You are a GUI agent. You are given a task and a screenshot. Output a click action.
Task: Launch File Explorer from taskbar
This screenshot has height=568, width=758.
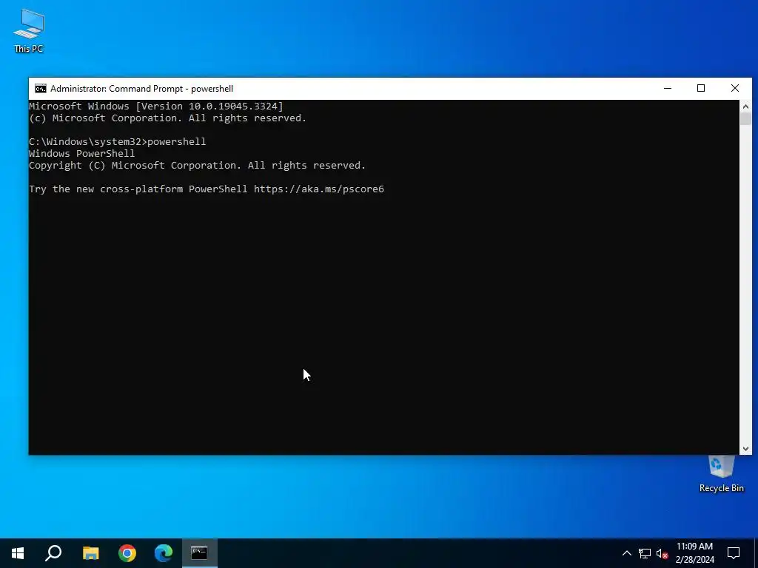(90, 553)
